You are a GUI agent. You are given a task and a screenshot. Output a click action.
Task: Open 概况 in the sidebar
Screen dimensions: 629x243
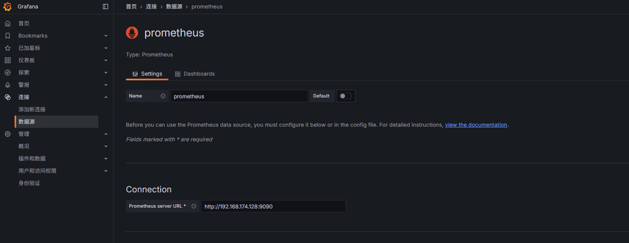click(24, 146)
